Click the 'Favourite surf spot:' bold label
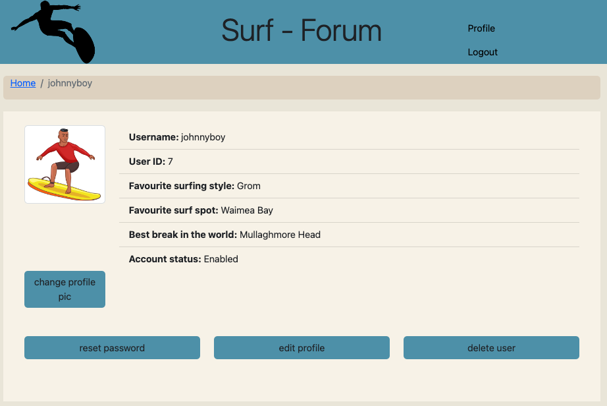Viewport: 607px width, 406px height. (174, 210)
